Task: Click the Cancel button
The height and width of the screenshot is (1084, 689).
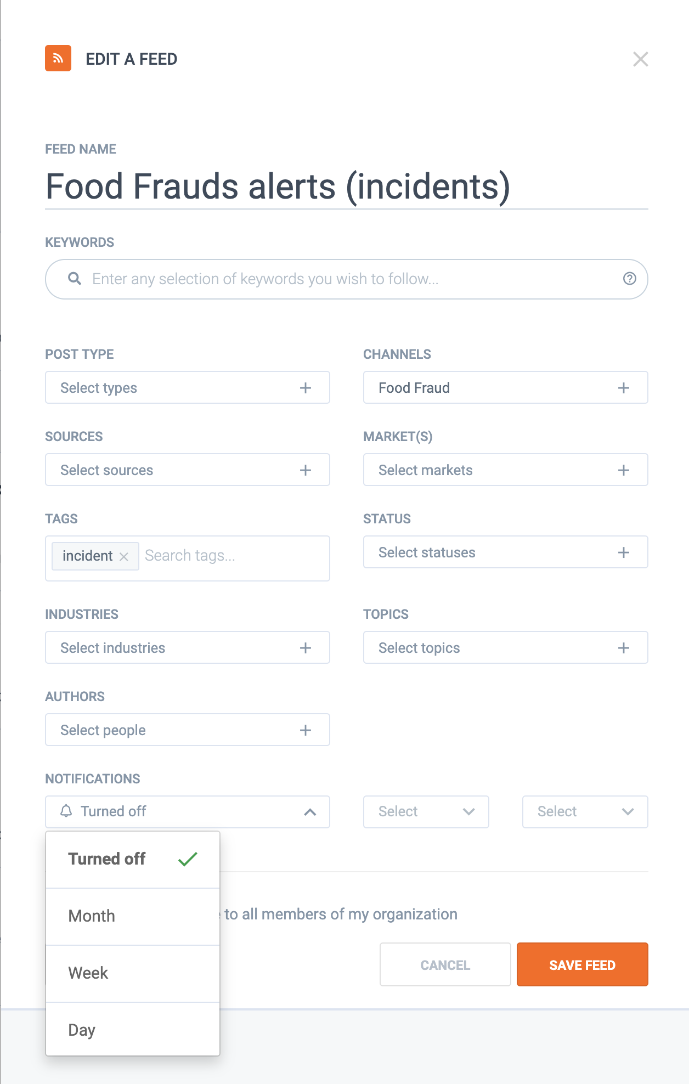Action: [x=445, y=965]
